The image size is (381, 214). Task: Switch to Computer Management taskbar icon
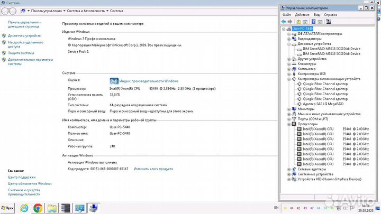coord(94,208)
